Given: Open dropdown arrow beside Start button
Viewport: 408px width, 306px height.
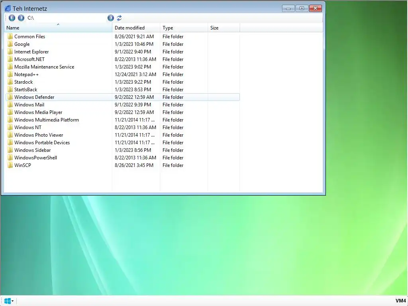Looking at the screenshot, I should point(12,301).
